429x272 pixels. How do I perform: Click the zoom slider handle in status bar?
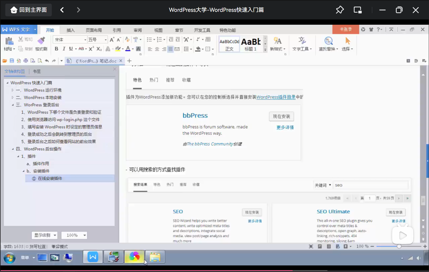pos(399,246)
